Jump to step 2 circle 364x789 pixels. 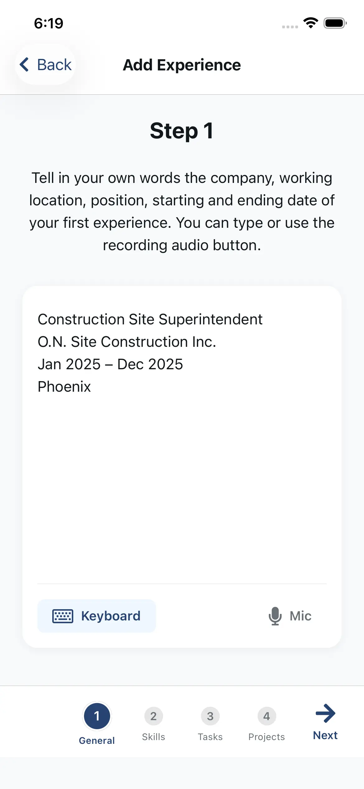(153, 716)
